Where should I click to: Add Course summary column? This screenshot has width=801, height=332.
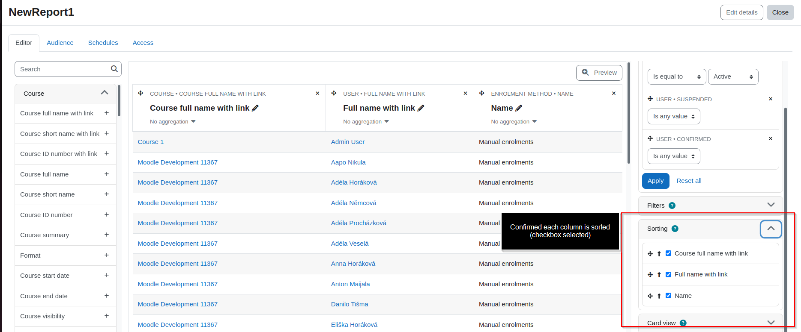click(107, 235)
